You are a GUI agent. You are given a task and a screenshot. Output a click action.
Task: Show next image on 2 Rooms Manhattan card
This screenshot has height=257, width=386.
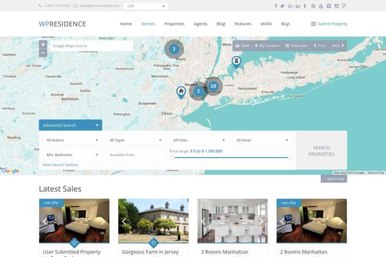point(340,221)
